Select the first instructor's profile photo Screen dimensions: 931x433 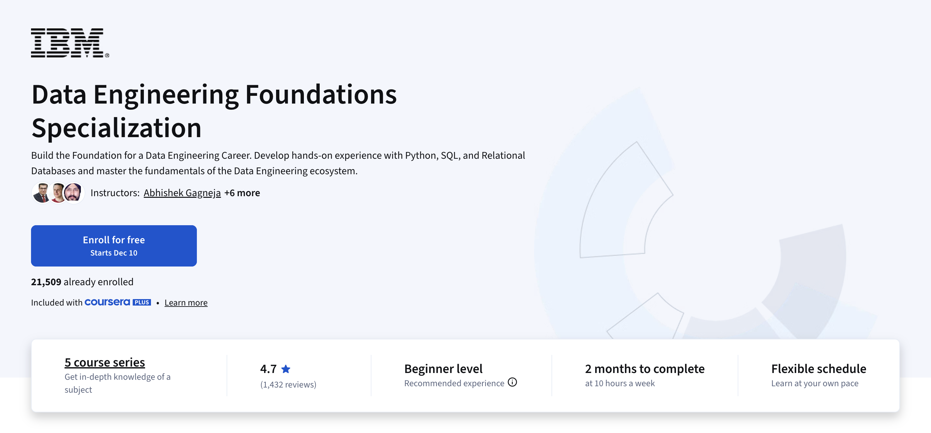point(41,193)
